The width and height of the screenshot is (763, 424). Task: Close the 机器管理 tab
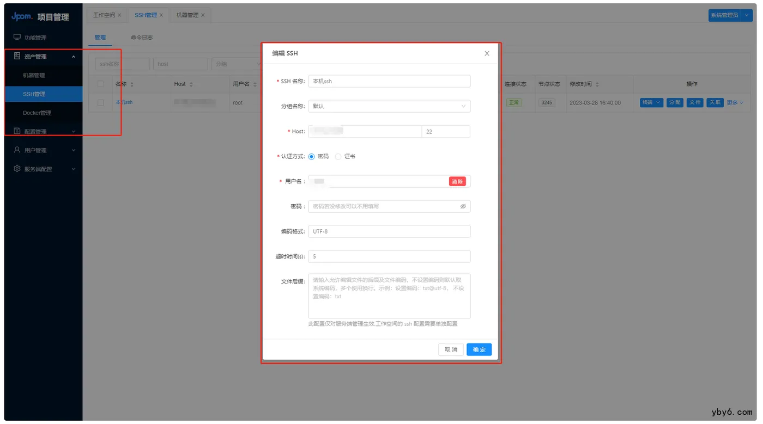tap(203, 15)
